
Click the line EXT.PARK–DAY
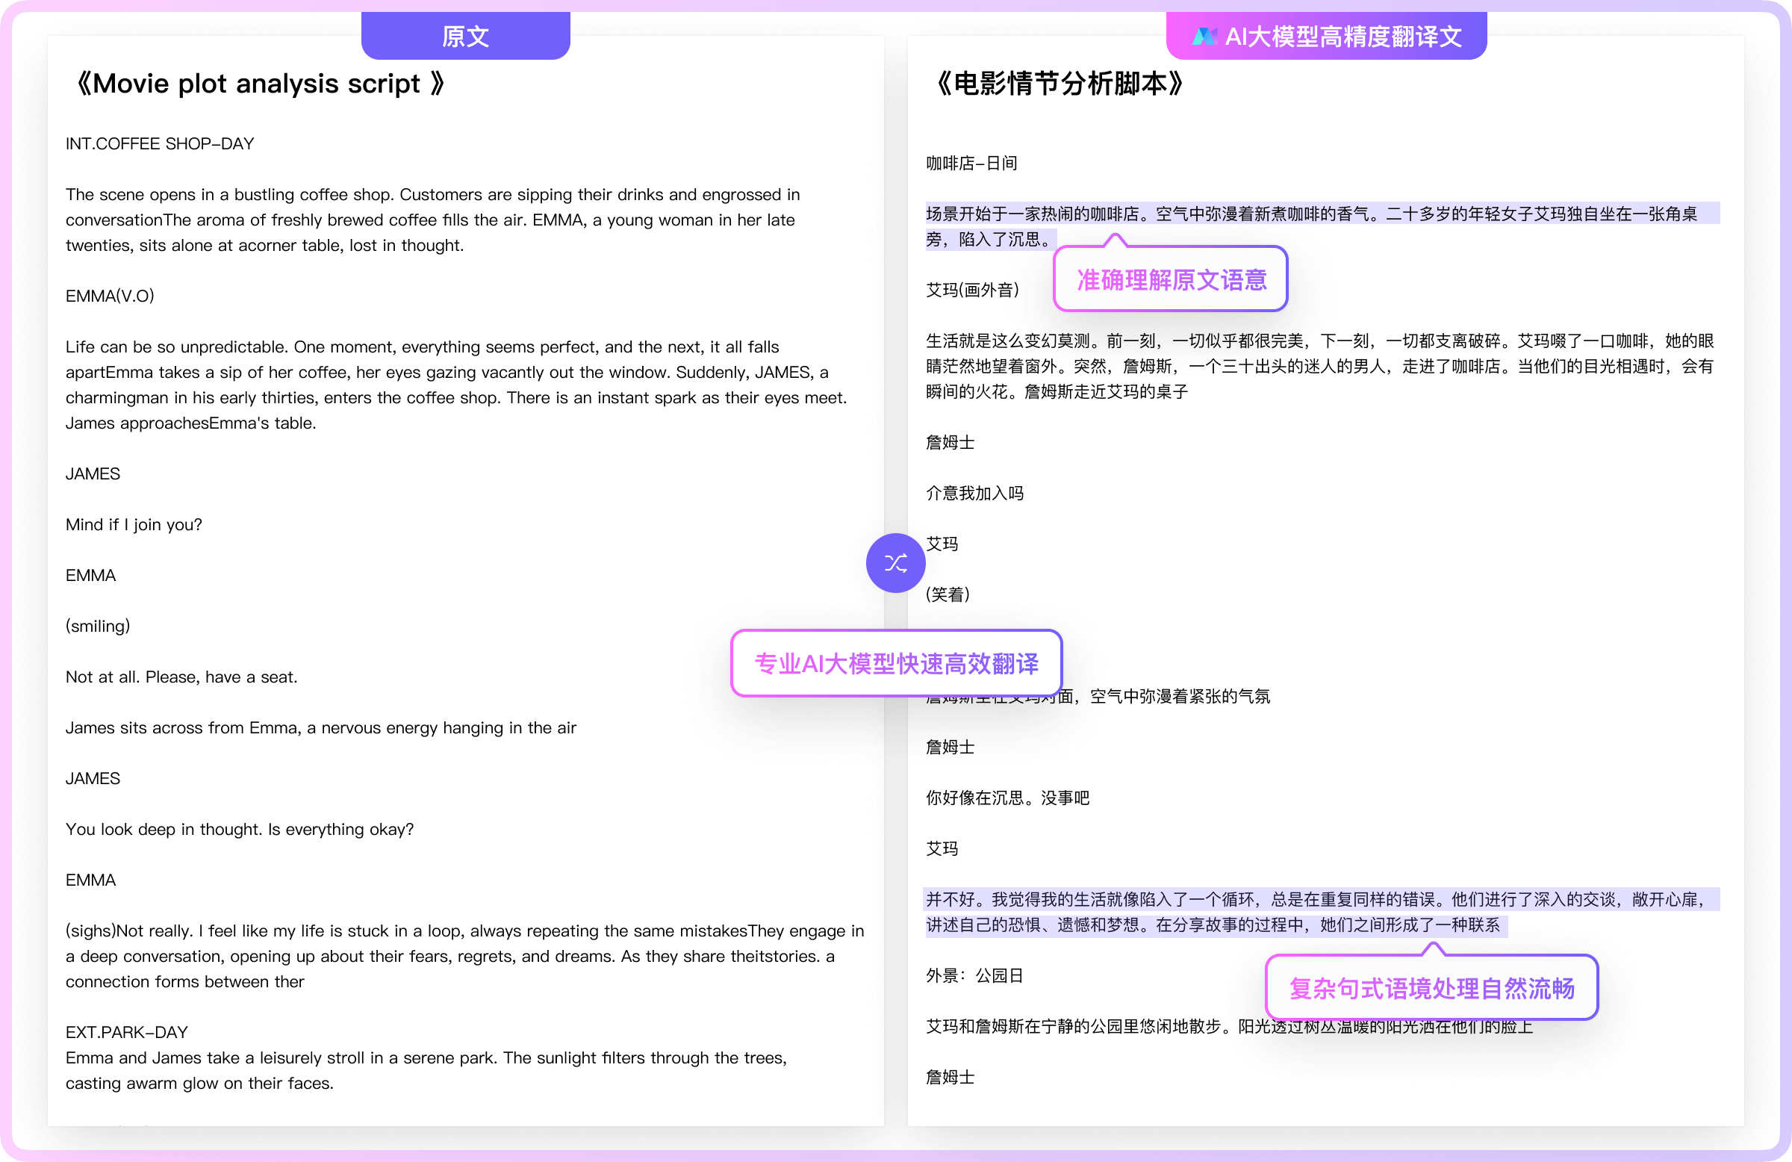[x=126, y=1032]
